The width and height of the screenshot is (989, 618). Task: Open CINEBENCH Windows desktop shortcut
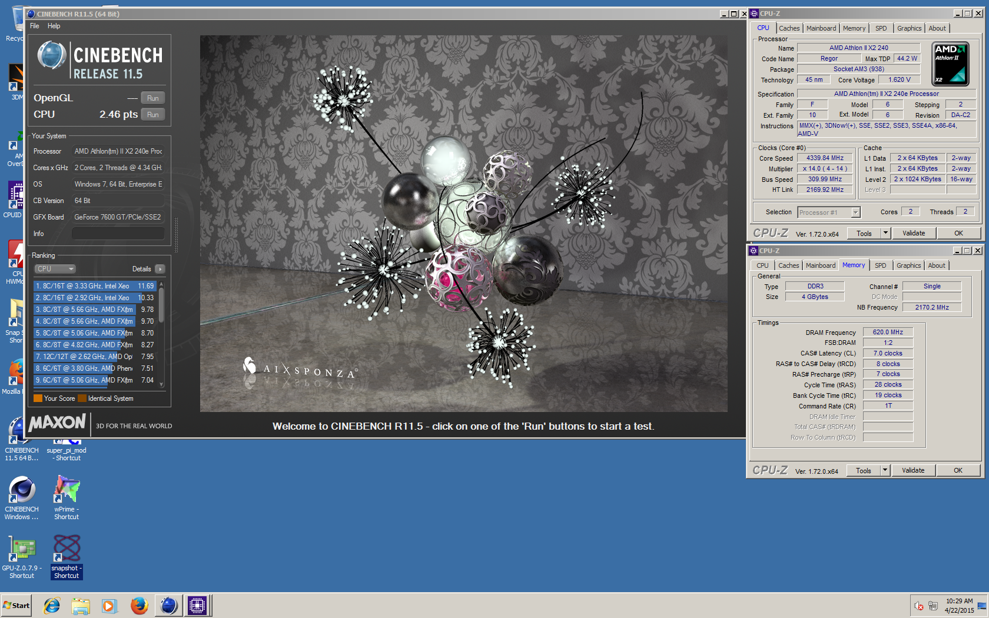[22, 499]
